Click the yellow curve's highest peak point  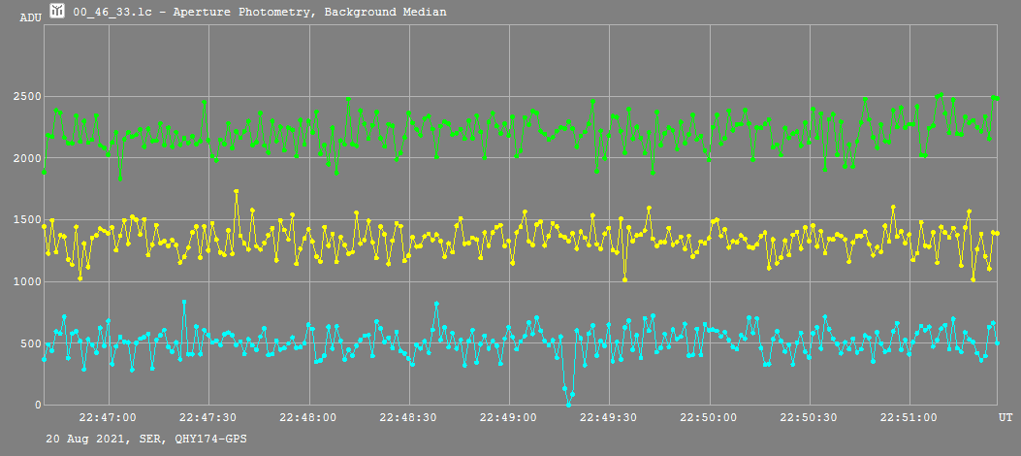[x=236, y=192]
